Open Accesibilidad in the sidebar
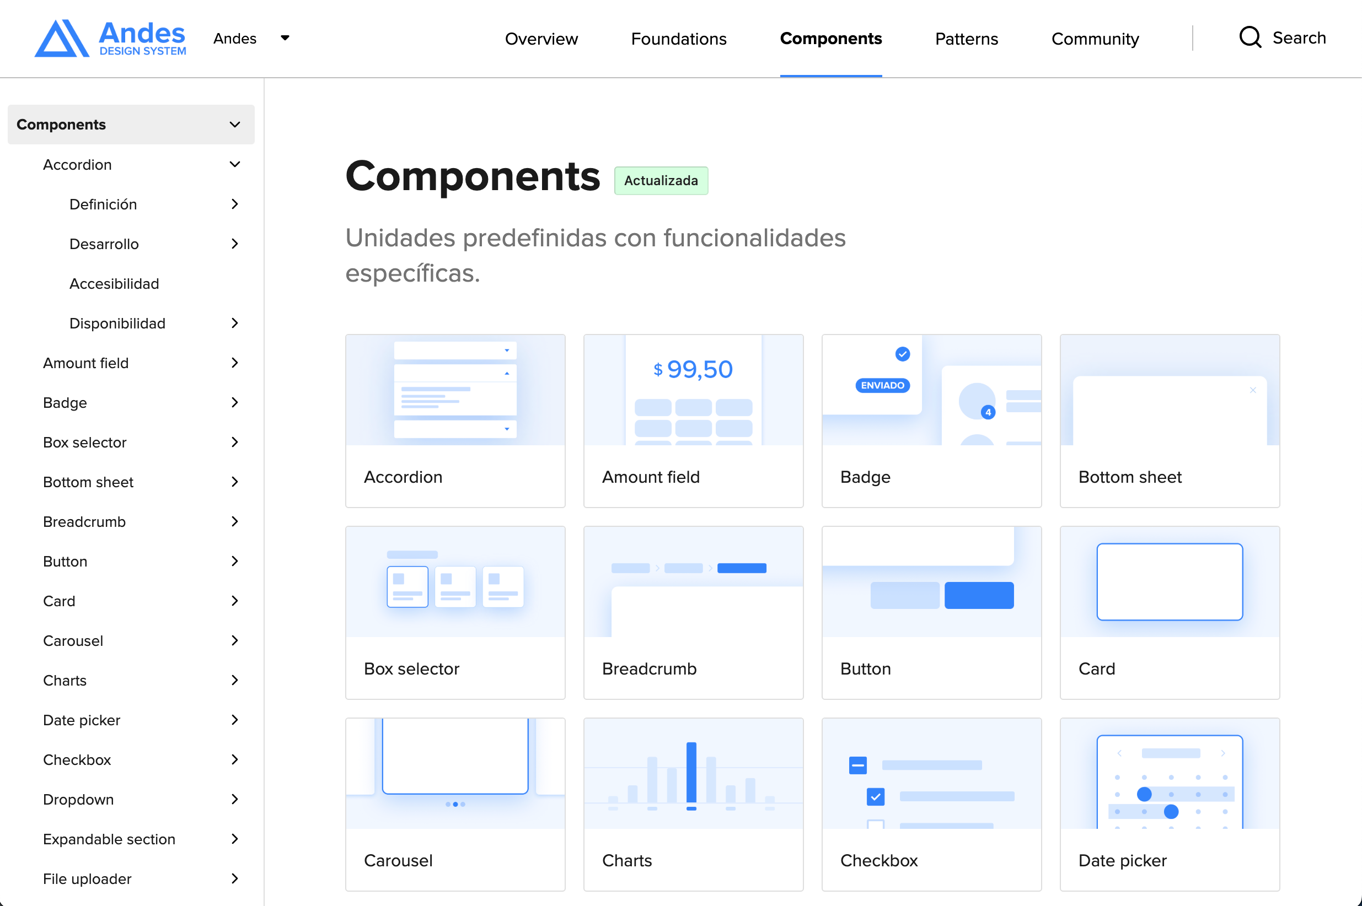Screen dimensions: 1362x906 click(x=114, y=284)
